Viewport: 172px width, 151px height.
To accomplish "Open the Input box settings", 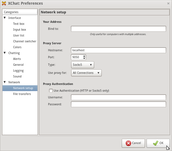I will 20,30.
